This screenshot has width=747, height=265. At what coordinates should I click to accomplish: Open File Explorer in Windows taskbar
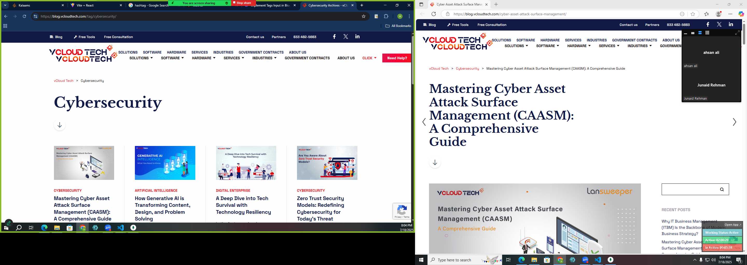[534, 260]
